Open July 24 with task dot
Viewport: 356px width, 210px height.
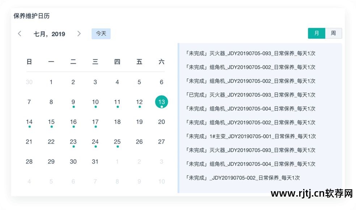click(95, 142)
